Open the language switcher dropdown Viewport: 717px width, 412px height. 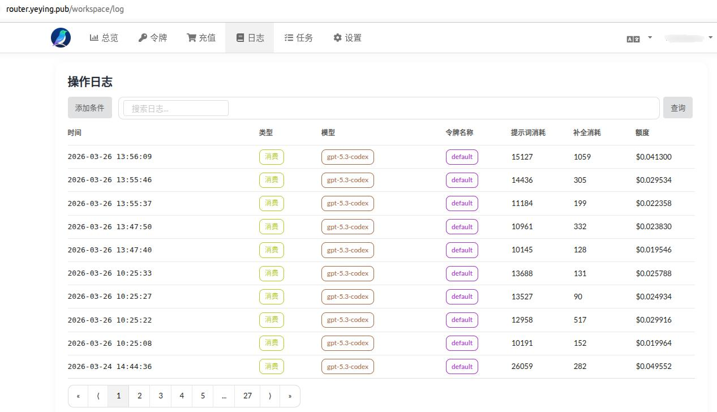639,38
